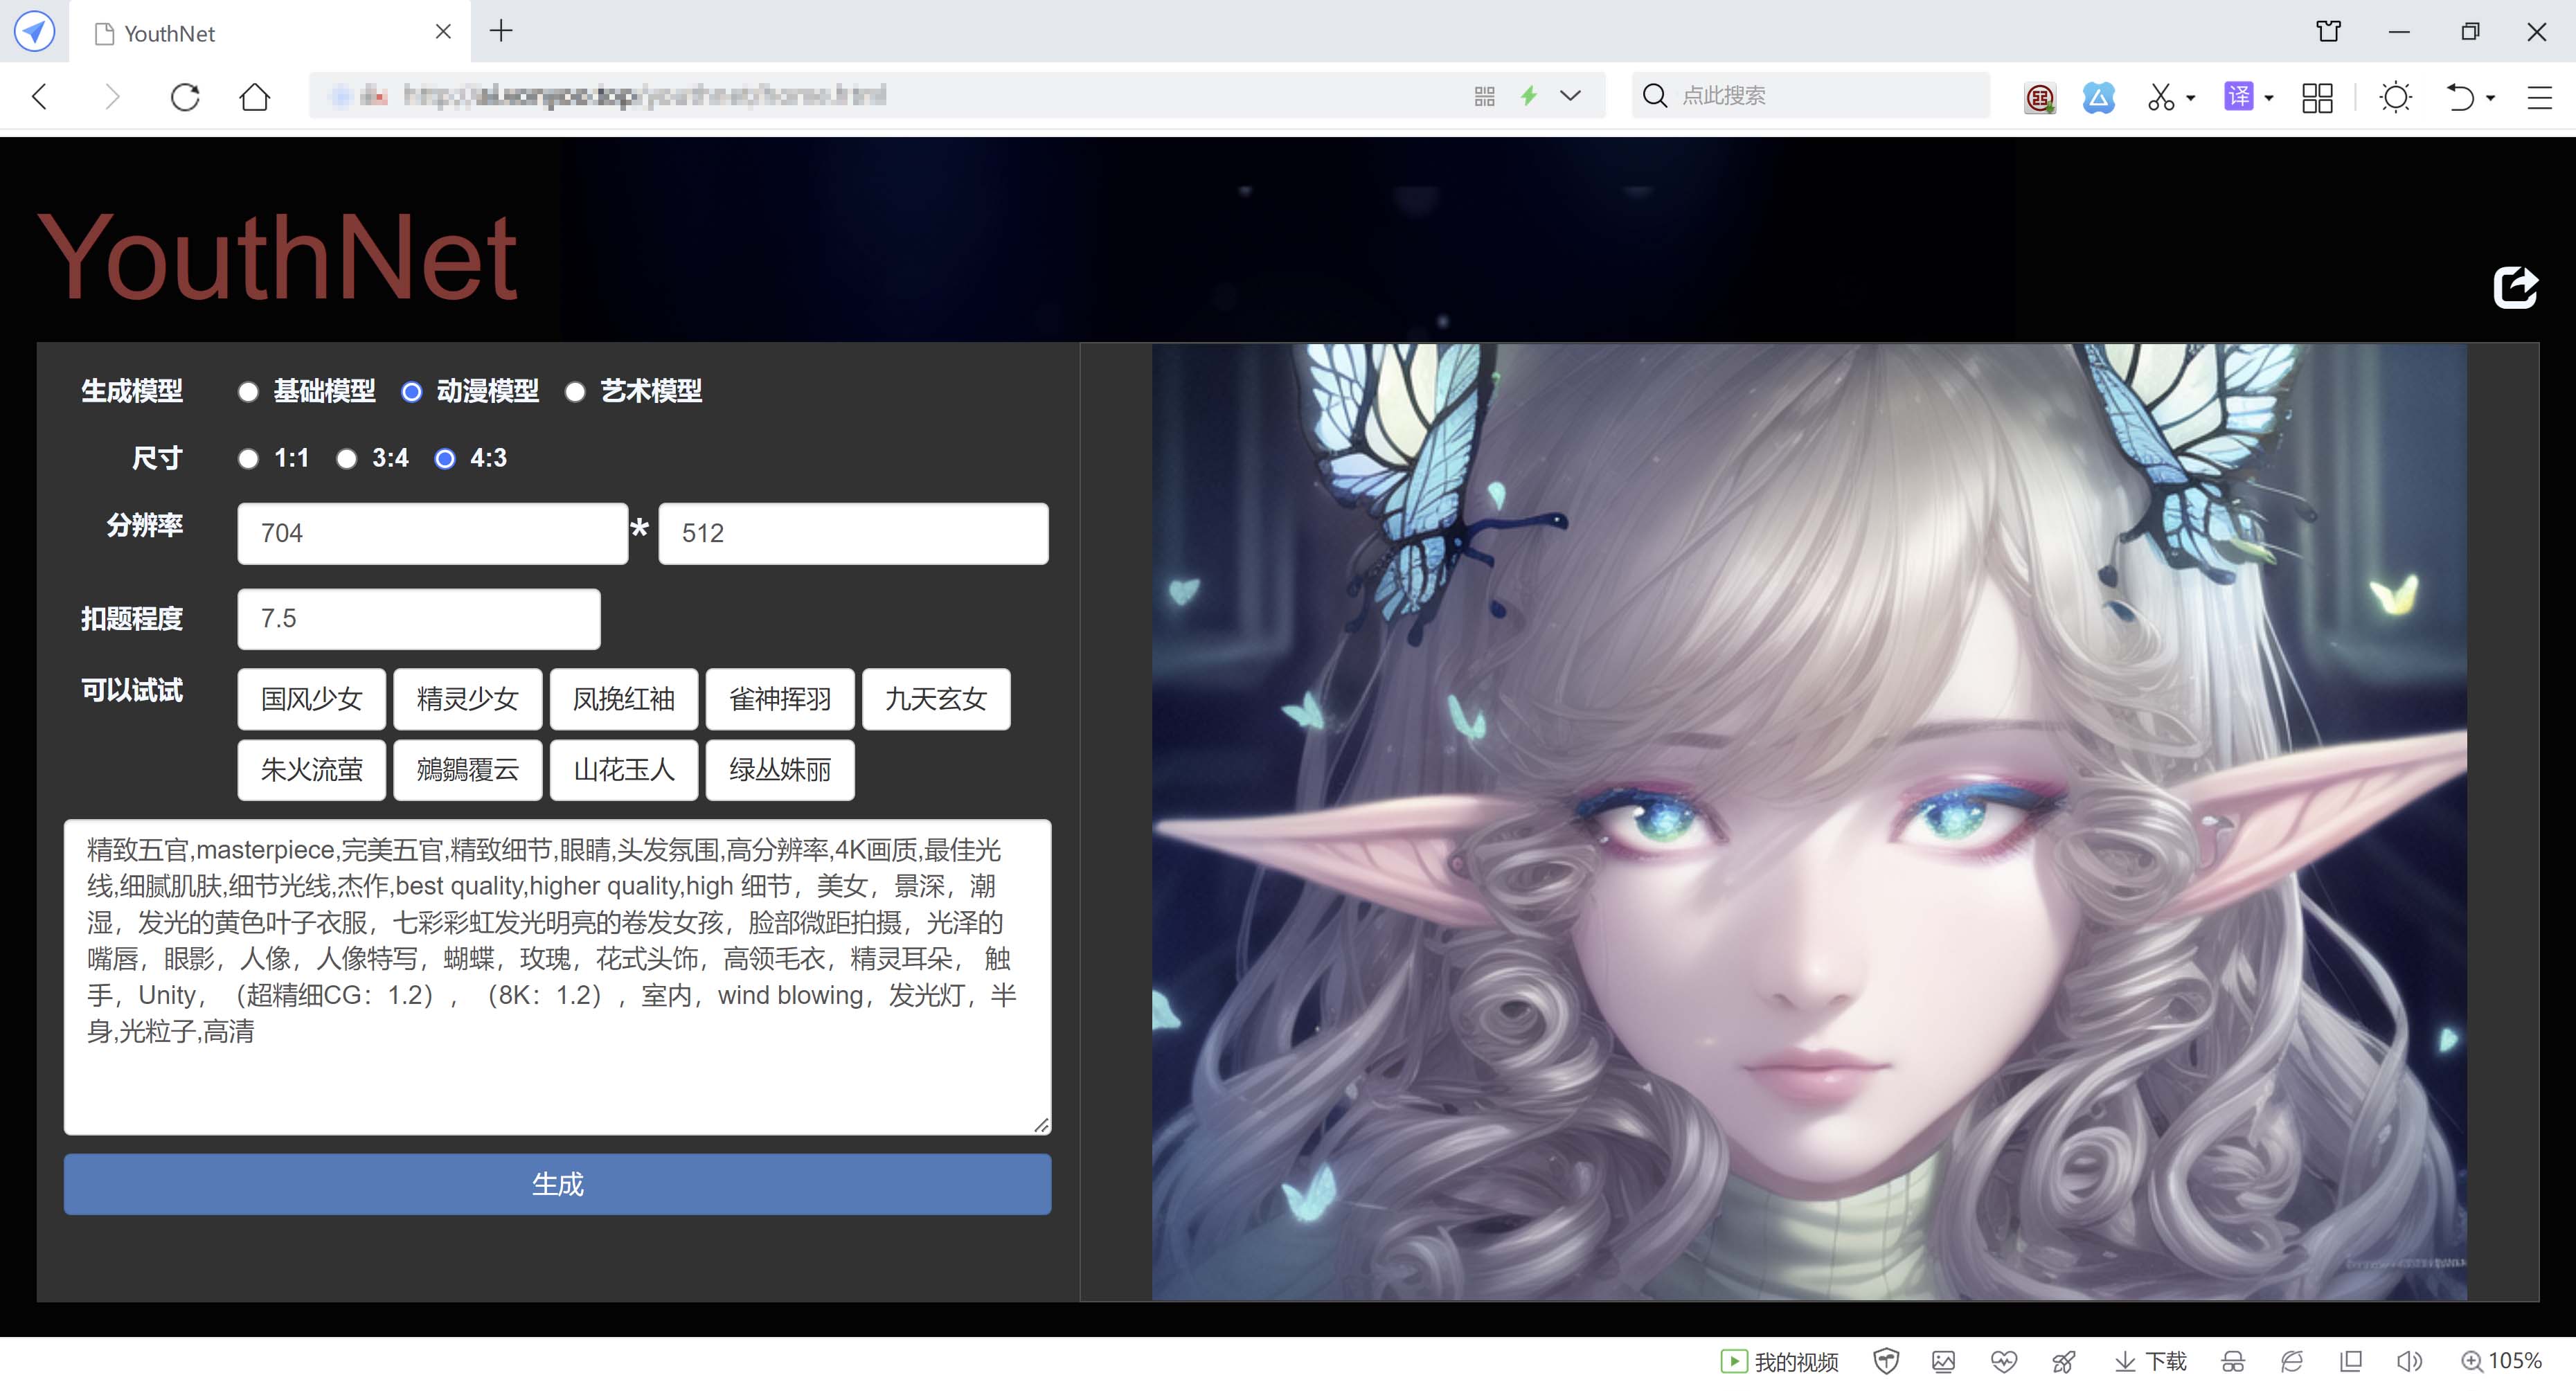Select the 基础模型 radio button

[x=248, y=392]
